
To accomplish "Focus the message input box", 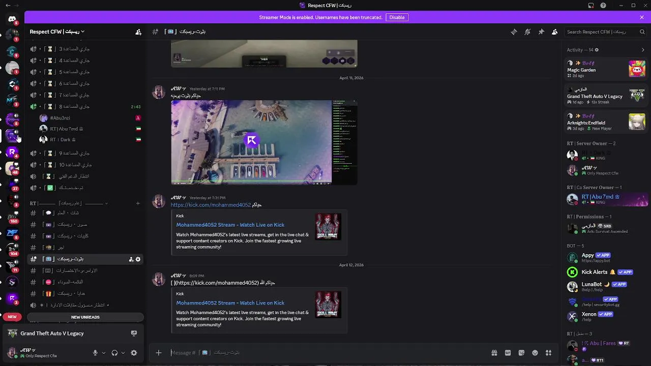I will click(325, 352).
